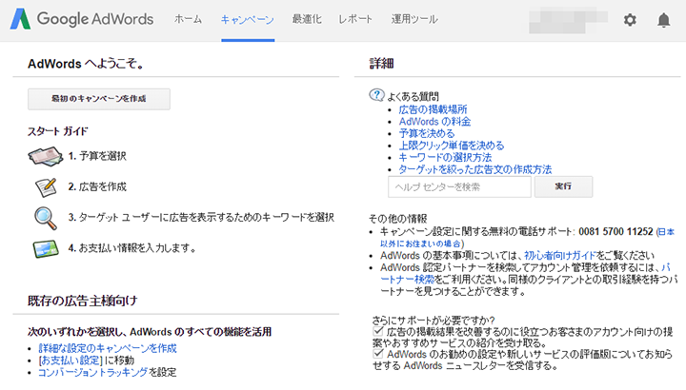Viewport: 686px width, 390px height.
Task: Open AdWords の料金 link
Action: pyautogui.click(x=434, y=122)
